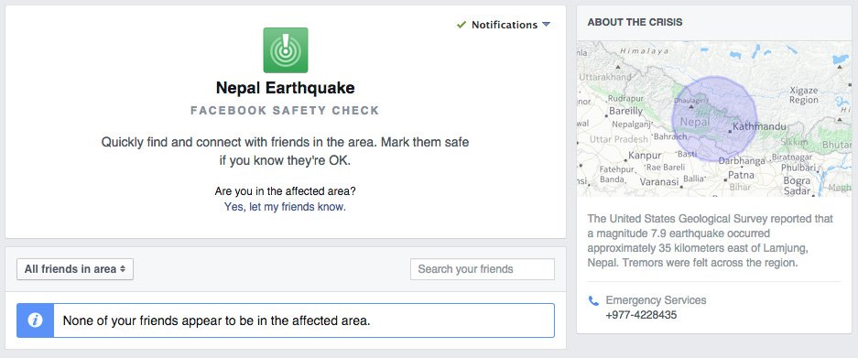Open the crisis map thumbnail
The image size is (858, 358).
click(x=714, y=118)
